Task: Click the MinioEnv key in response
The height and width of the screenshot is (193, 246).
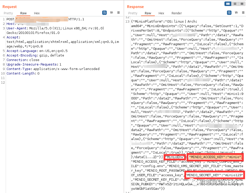Action: coord(175,157)
